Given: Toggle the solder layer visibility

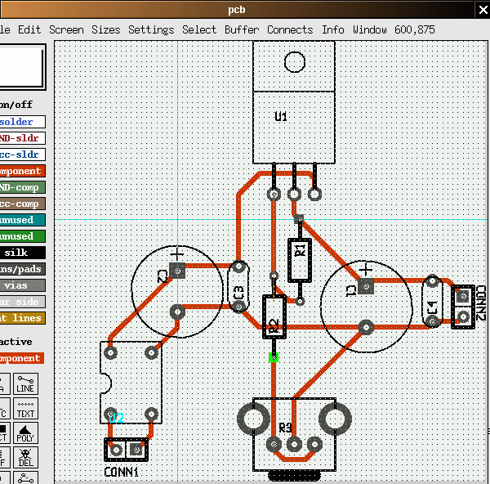Looking at the screenshot, I should pyautogui.click(x=21, y=122).
